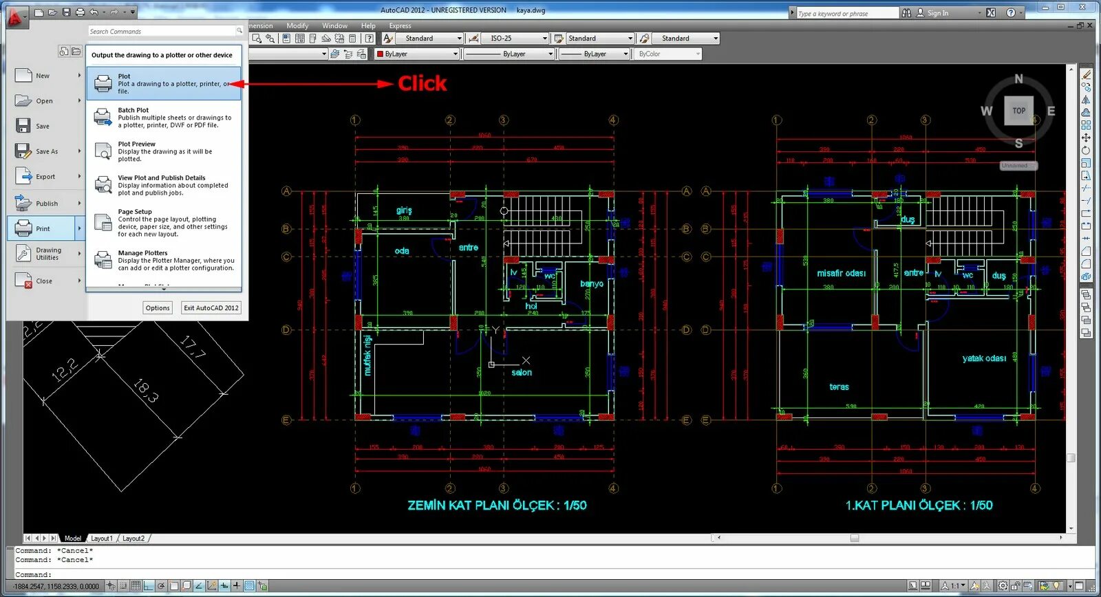This screenshot has height=597, width=1101.
Task: Open the Window menu
Action: pos(334,25)
